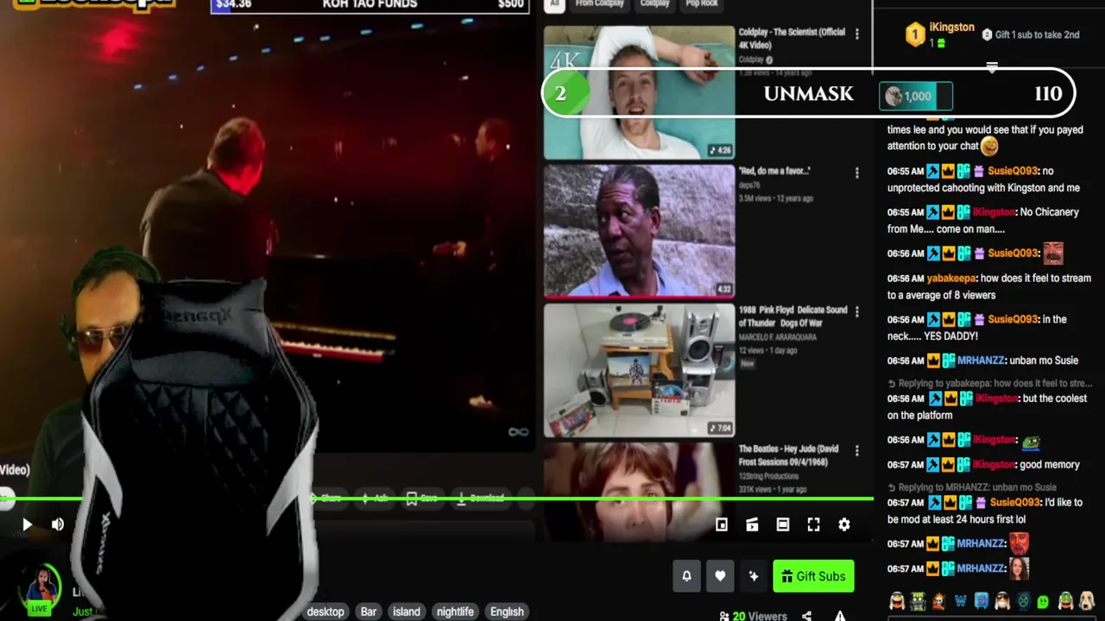
Task: Click the 1,000 channel points badge
Action: click(x=915, y=97)
